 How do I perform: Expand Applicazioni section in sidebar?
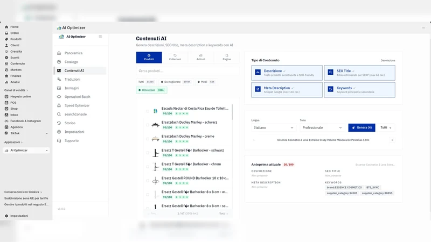pyautogui.click(x=13, y=142)
